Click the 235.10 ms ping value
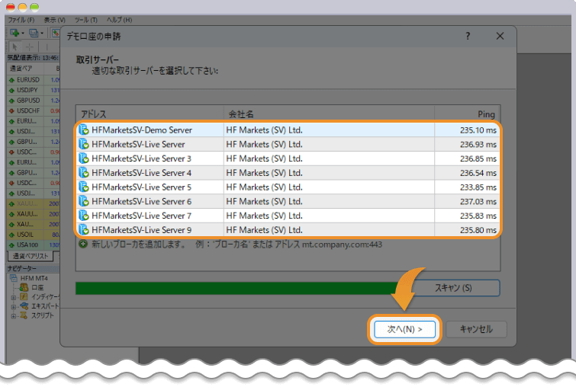The image size is (576, 387). 478,130
